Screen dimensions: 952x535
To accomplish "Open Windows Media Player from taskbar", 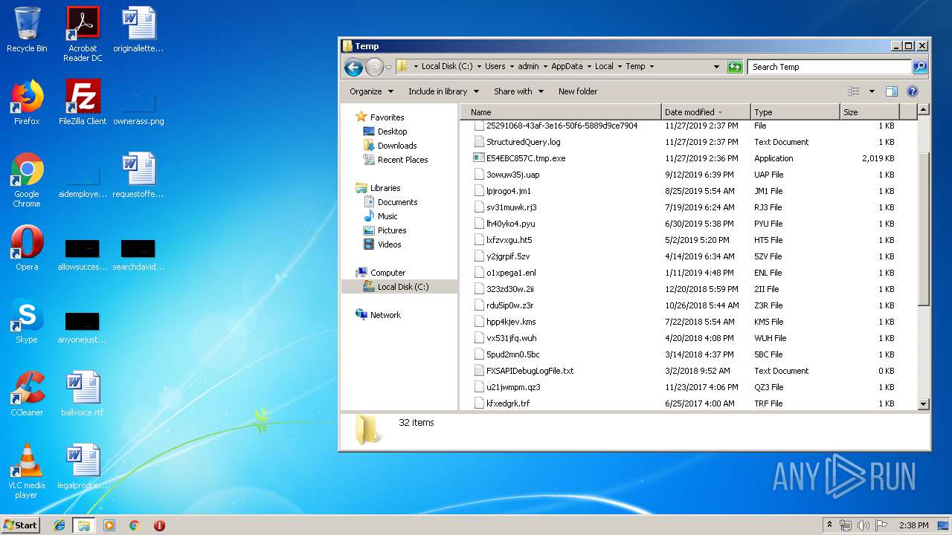I will 109,525.
